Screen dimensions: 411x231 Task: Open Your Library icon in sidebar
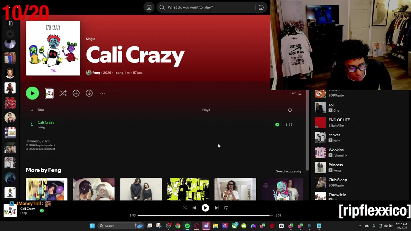tap(10, 23)
